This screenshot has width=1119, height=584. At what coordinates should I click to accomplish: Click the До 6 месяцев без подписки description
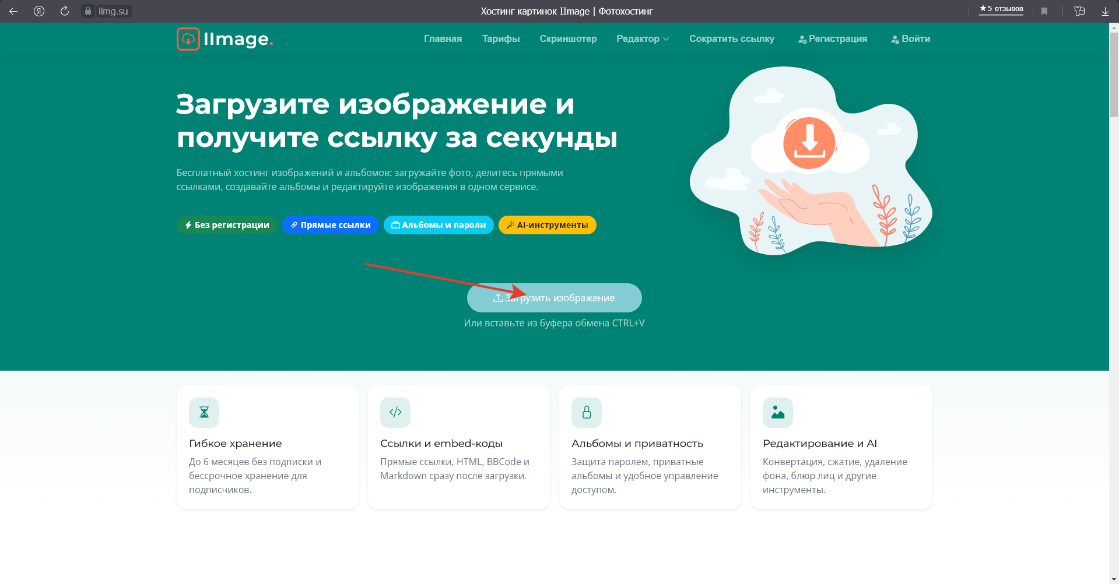(255, 476)
